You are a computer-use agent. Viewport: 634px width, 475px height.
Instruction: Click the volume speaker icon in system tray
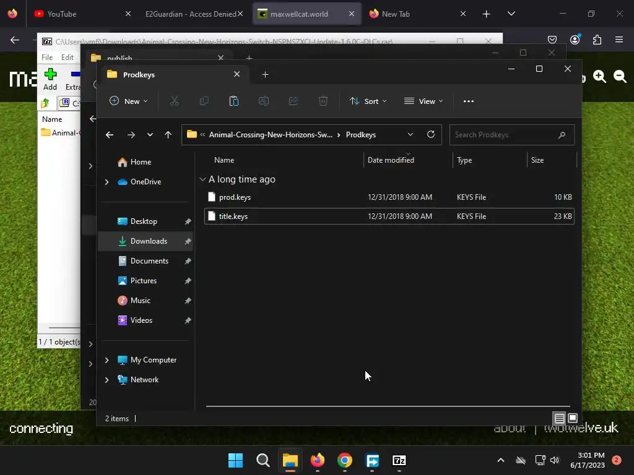(555, 460)
